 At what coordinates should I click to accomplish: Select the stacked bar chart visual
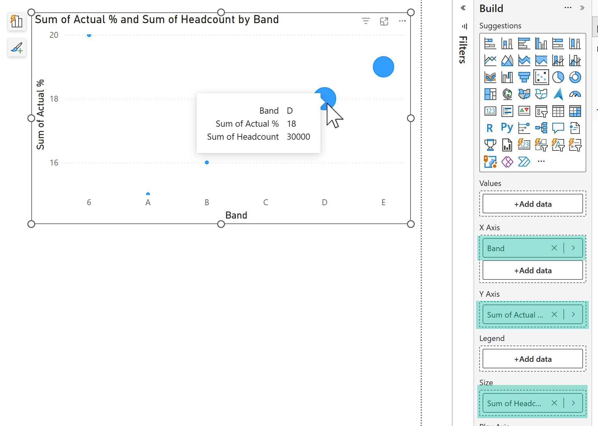tap(490, 43)
